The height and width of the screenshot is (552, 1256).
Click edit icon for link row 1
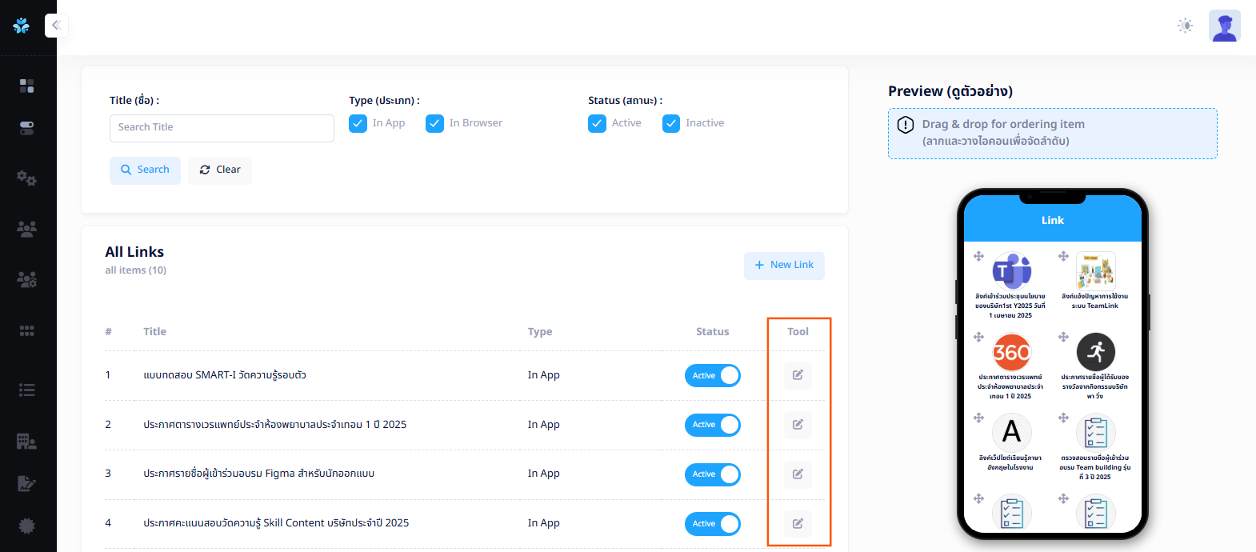(798, 375)
